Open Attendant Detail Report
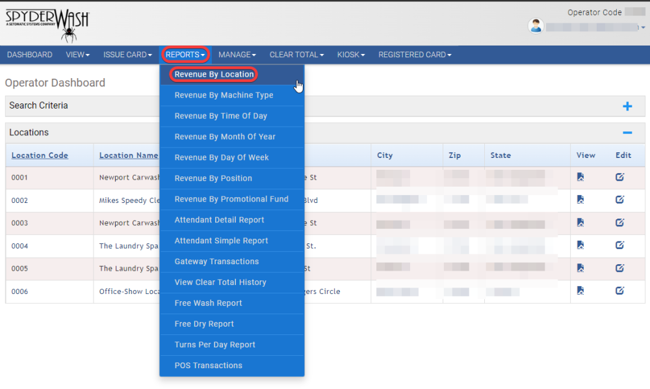Image resolution: width=650 pixels, height=389 pixels. (232, 220)
